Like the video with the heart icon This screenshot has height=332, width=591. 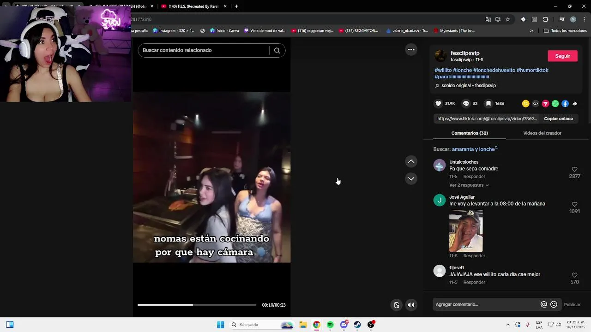pos(439,104)
